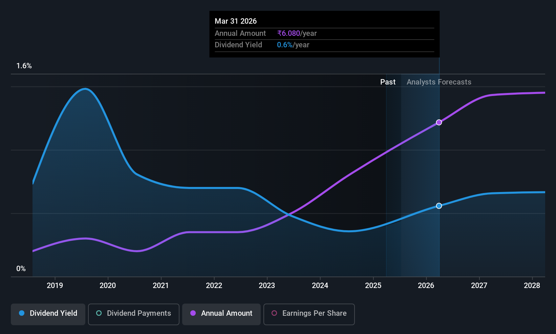The width and height of the screenshot is (556, 334).
Task: Select the blue Dividend Yield data point marker
Action: coord(439,206)
